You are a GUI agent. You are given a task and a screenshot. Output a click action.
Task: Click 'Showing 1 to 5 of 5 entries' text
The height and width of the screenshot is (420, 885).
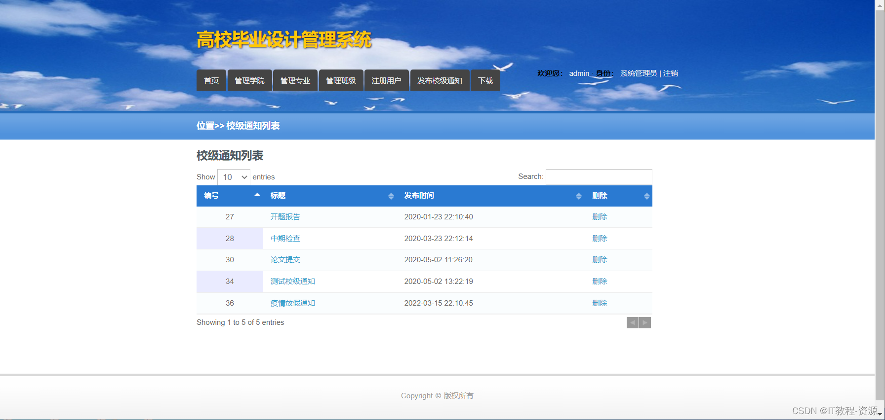coord(241,322)
